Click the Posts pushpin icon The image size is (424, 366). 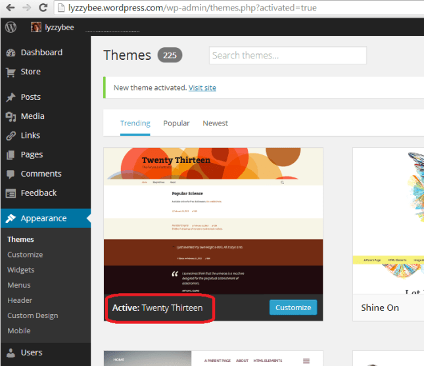pos(11,97)
